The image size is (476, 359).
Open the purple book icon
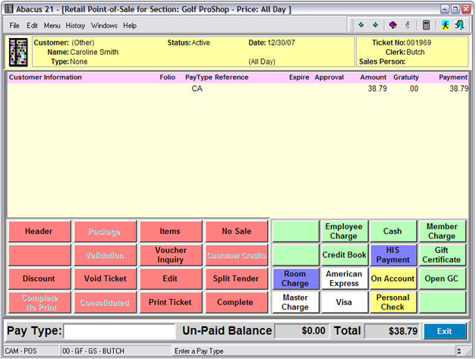pos(392,25)
